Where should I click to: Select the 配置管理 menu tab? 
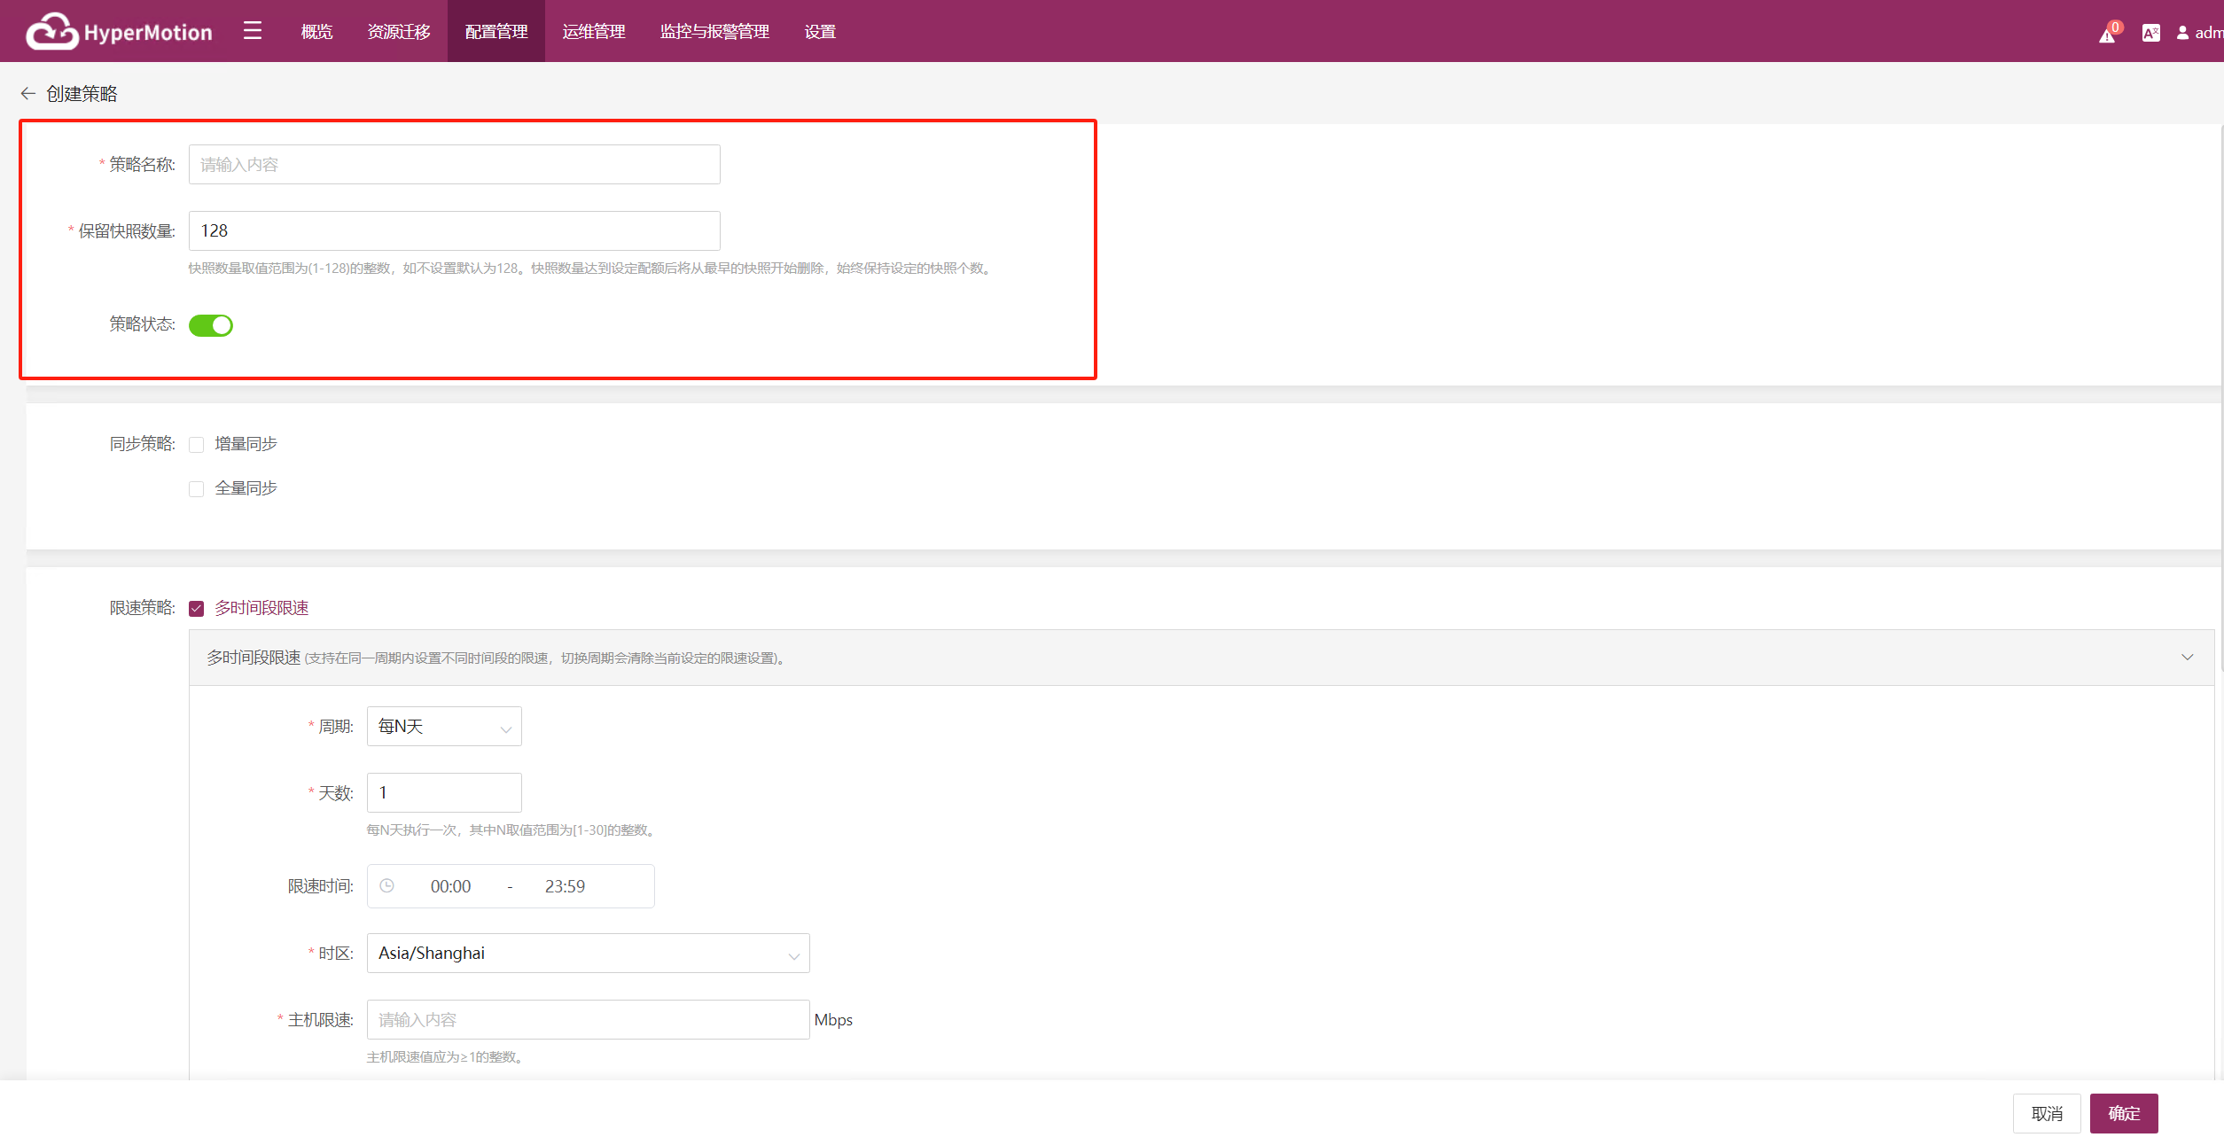496,32
